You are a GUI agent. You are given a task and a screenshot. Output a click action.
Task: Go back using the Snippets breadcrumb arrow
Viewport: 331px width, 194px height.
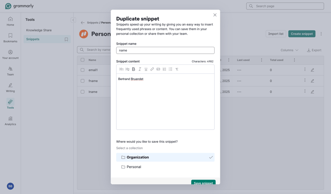(83, 23)
